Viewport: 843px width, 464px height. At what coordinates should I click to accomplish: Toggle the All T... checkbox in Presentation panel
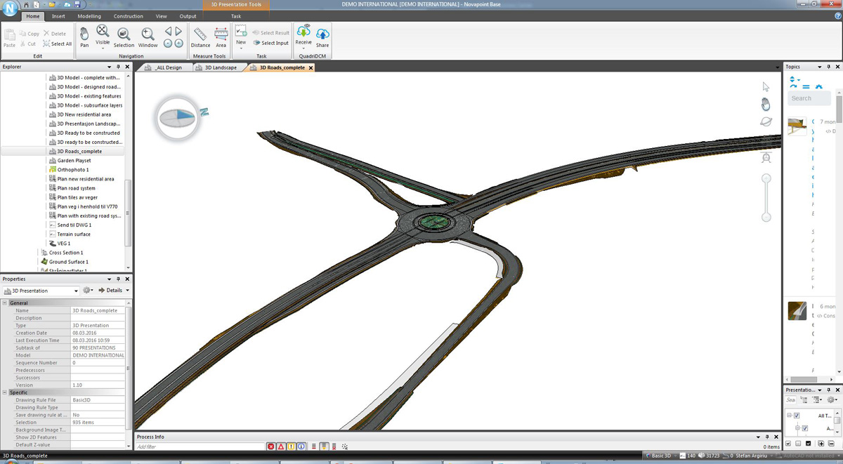pyautogui.click(x=797, y=416)
